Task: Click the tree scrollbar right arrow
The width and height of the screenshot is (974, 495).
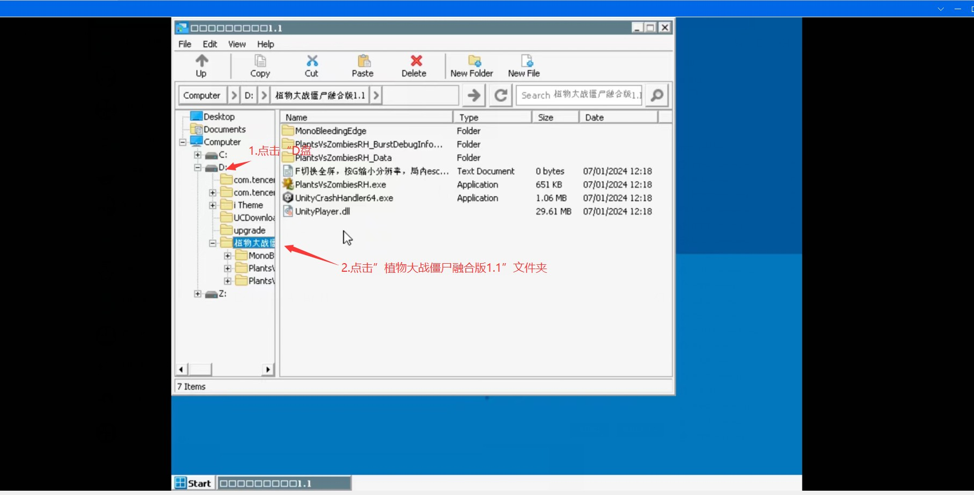Action: [268, 369]
